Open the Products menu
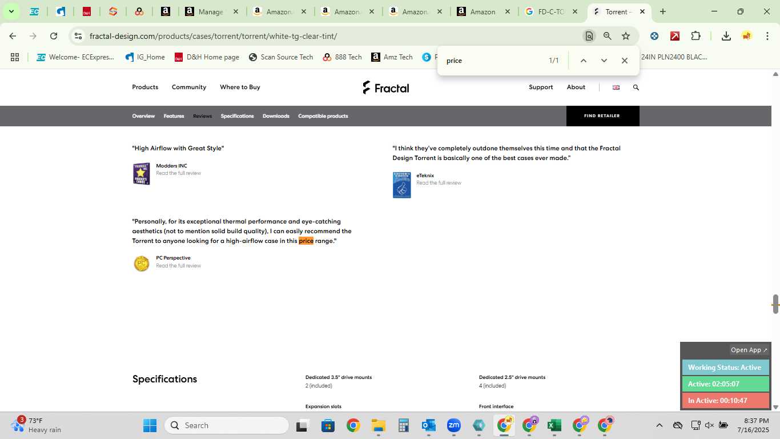 [x=145, y=87]
